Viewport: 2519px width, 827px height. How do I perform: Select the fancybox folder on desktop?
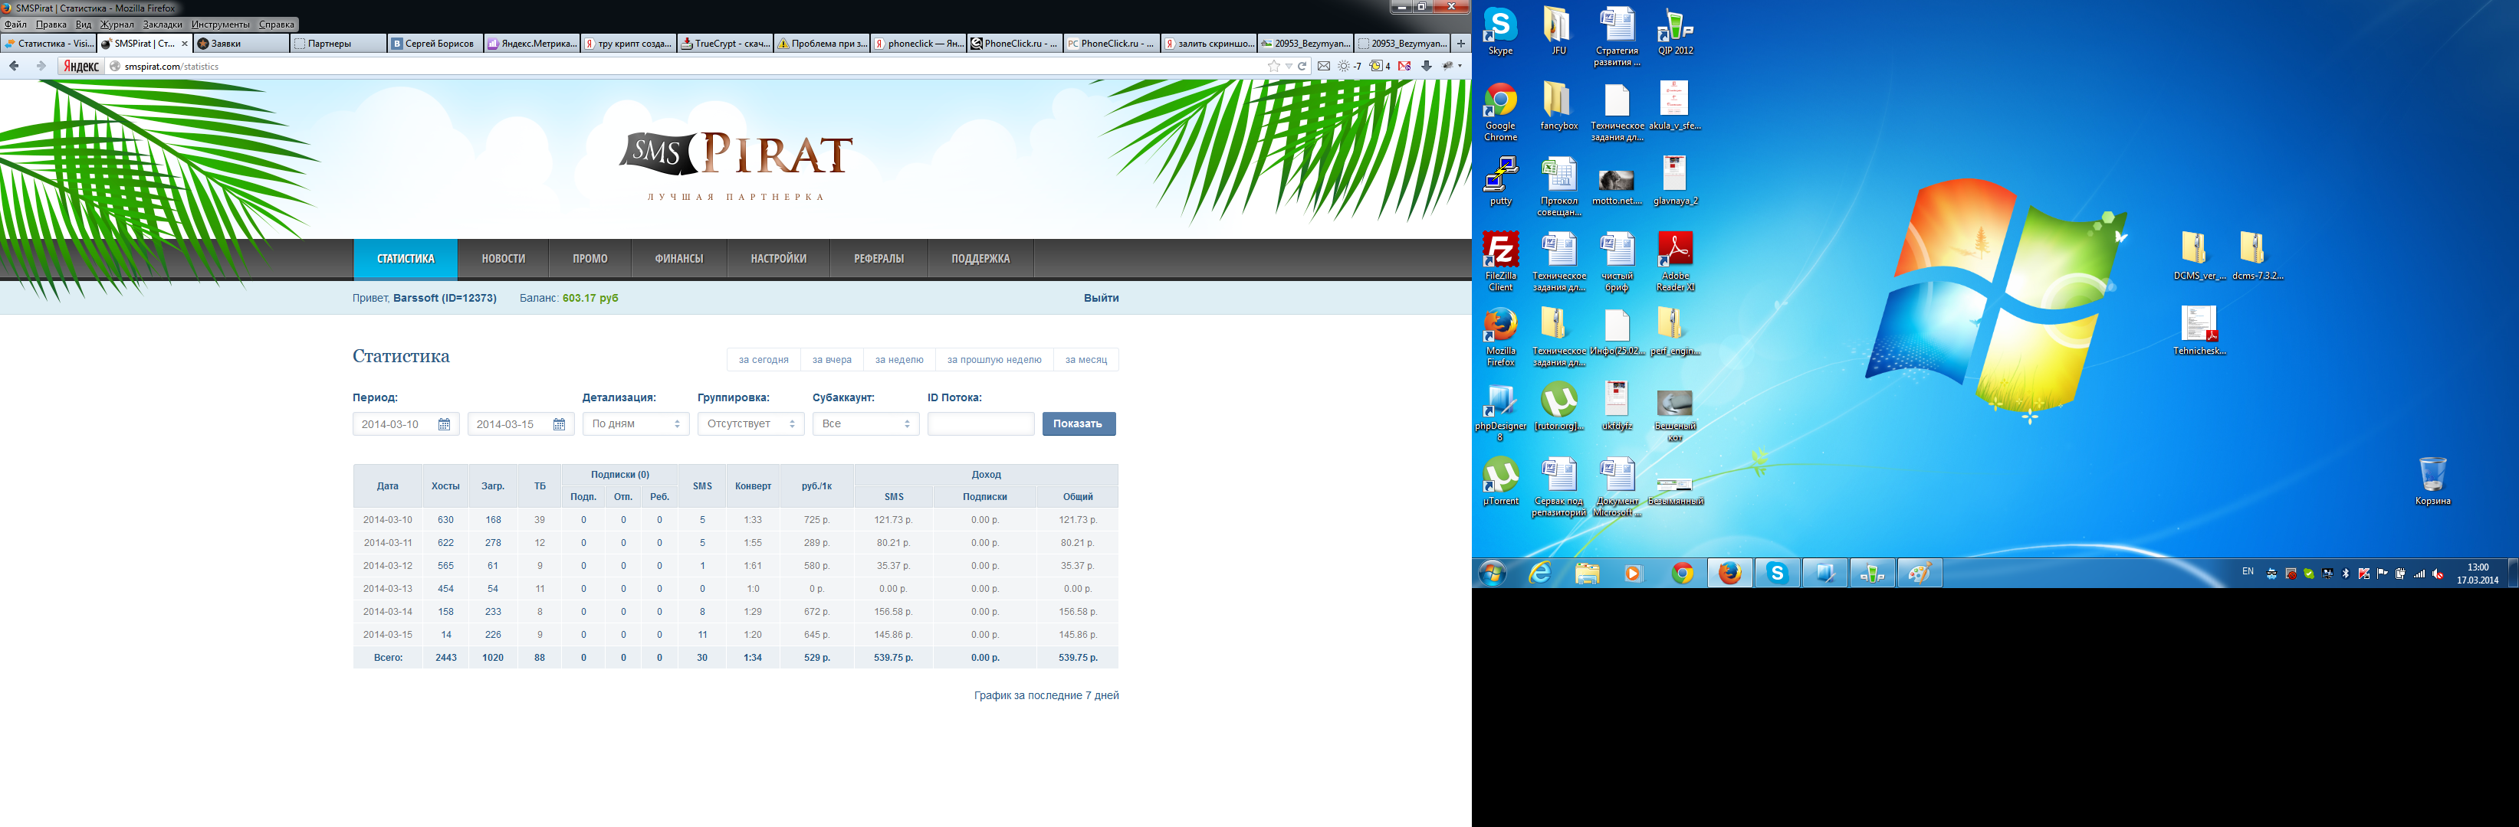pyautogui.click(x=1558, y=106)
